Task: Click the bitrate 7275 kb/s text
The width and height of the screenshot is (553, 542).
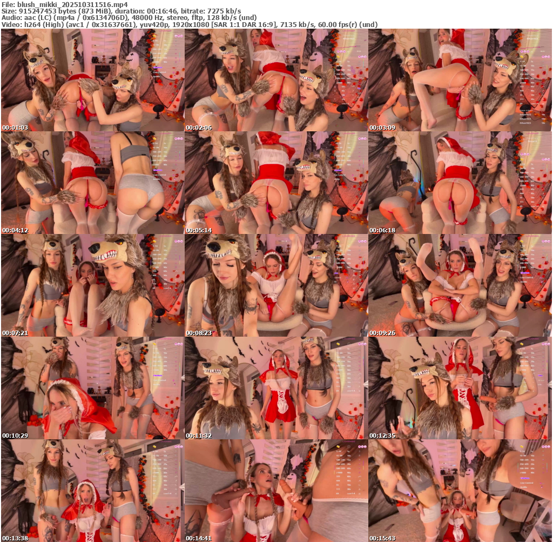Action: pos(224,11)
